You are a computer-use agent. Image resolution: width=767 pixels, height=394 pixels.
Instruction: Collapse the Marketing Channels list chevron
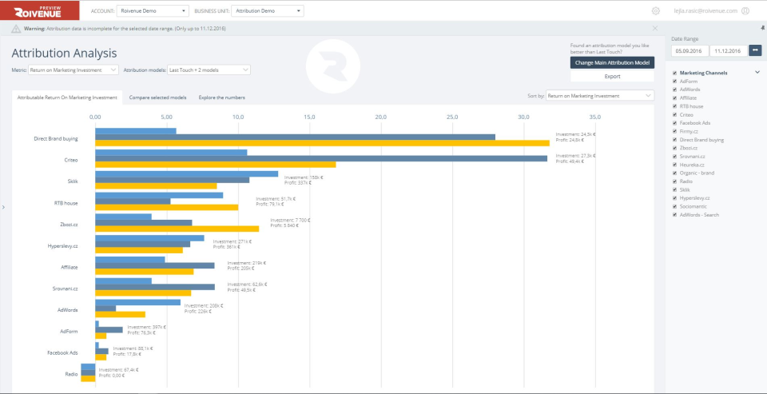point(757,73)
